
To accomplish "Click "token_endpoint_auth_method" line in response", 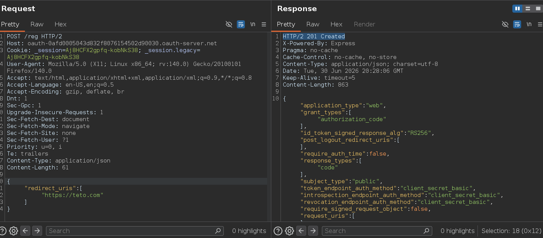I will tap(388, 188).
